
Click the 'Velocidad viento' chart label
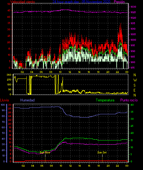(x=23, y=2)
